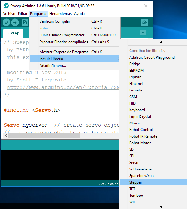Screen dimensions: 187x209
Task: Open the tab dropdown arrow button
Action: tap(143, 32)
